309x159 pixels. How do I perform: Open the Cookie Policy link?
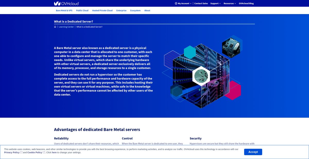tap(35, 152)
